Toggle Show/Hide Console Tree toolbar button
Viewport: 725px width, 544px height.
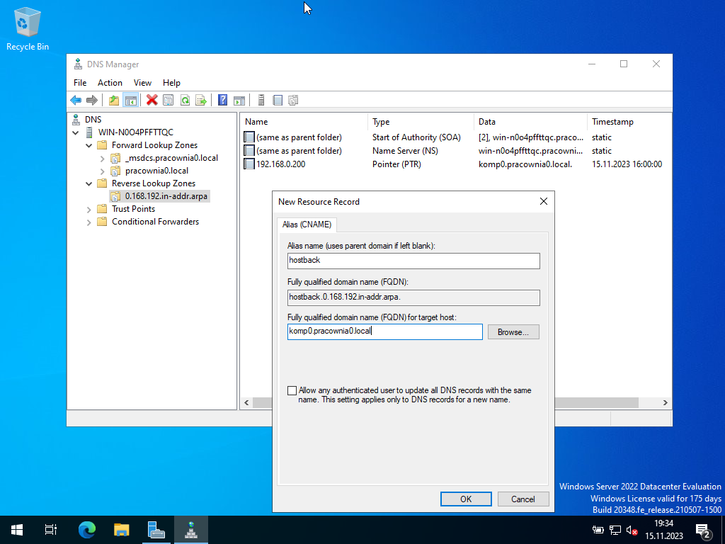coord(131,100)
